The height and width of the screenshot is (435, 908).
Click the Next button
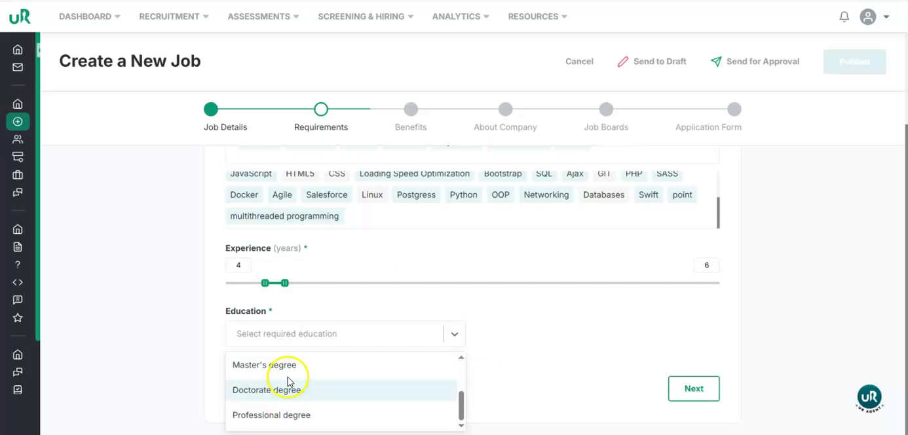tap(694, 388)
